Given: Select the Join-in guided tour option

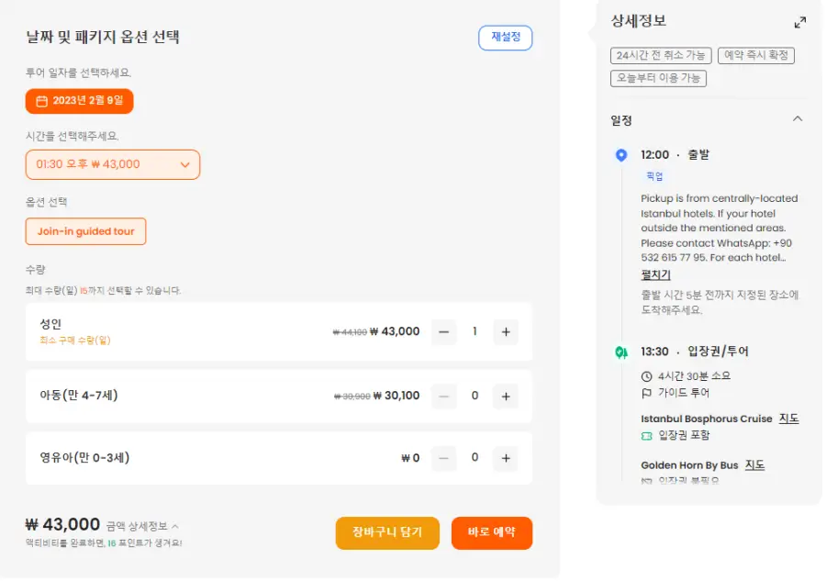Looking at the screenshot, I should (86, 231).
